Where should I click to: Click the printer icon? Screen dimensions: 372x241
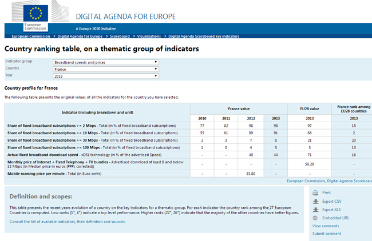(x=316, y=193)
